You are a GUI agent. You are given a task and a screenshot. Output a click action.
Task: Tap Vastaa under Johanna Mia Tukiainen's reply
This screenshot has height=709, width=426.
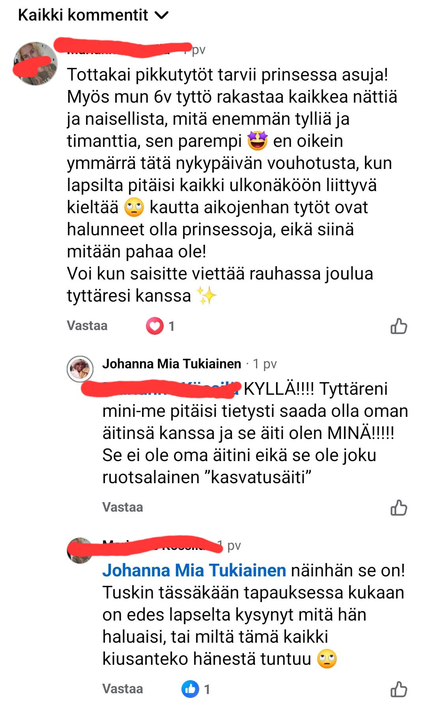pos(123,507)
